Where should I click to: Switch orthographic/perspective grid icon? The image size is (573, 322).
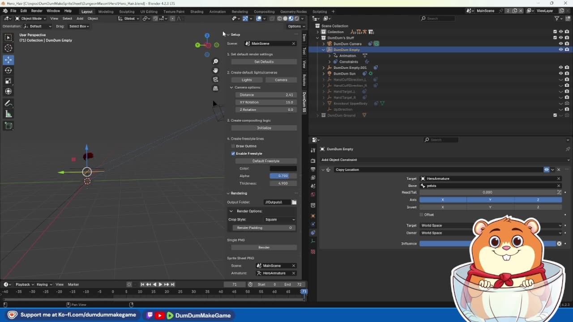tap(215, 88)
